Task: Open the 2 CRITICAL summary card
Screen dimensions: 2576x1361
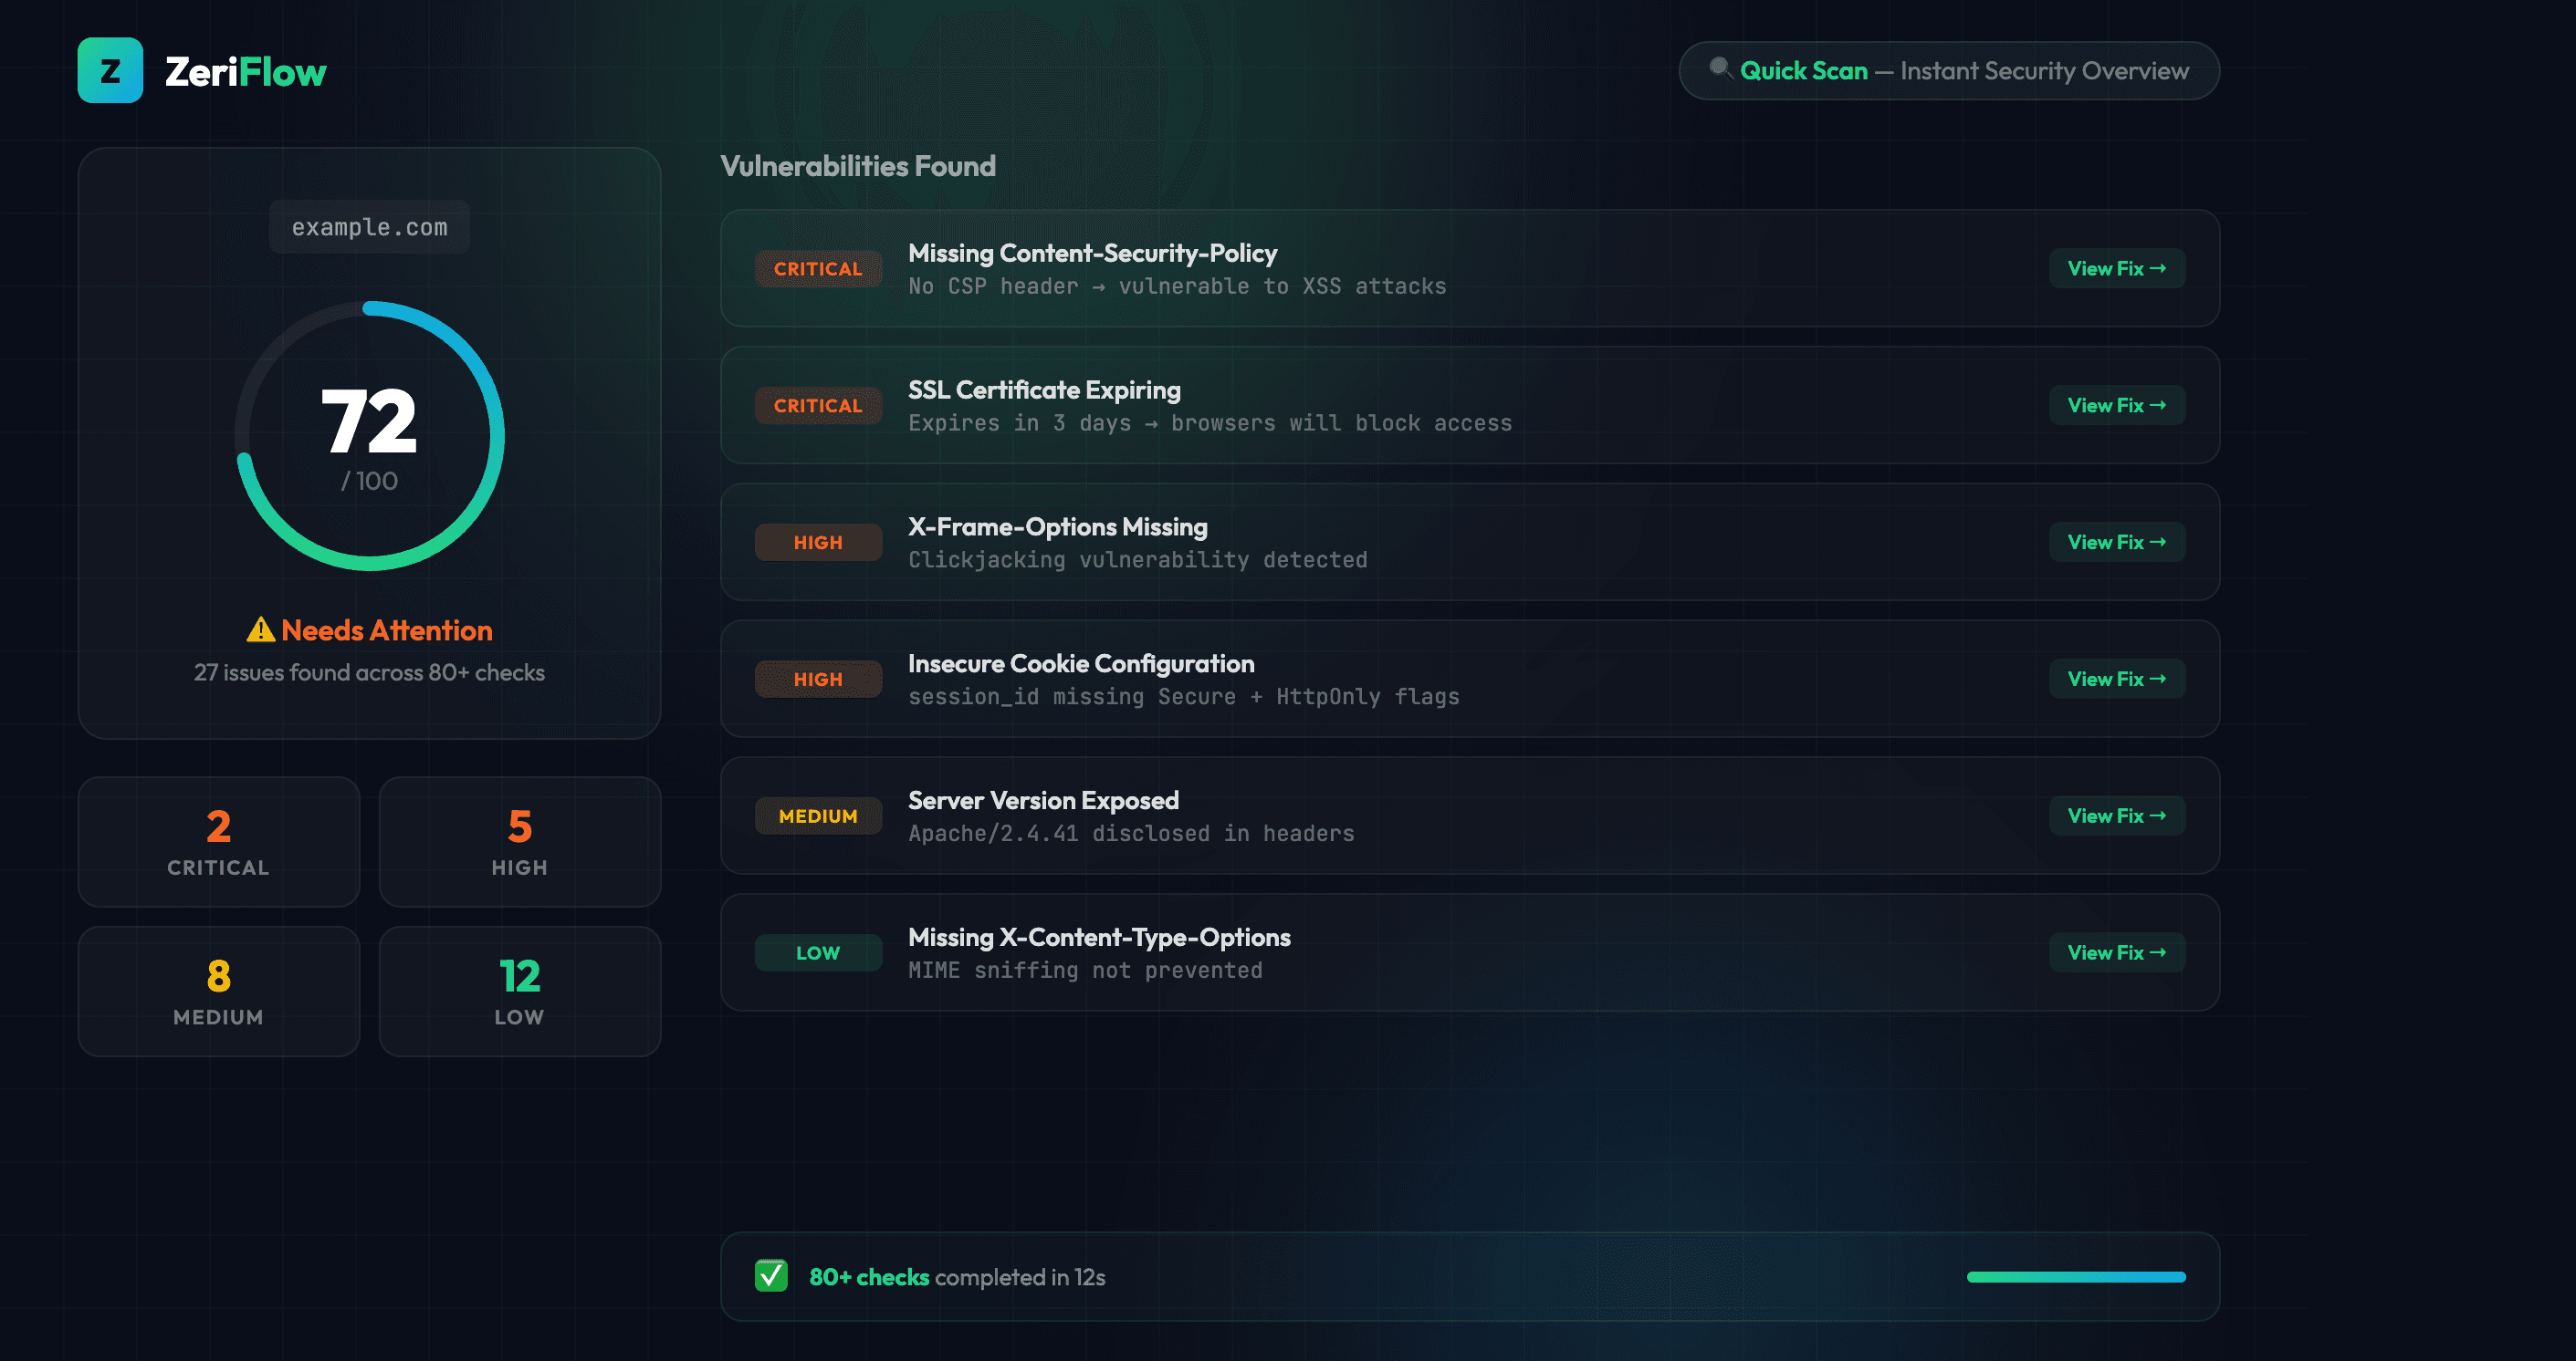Action: (218, 841)
